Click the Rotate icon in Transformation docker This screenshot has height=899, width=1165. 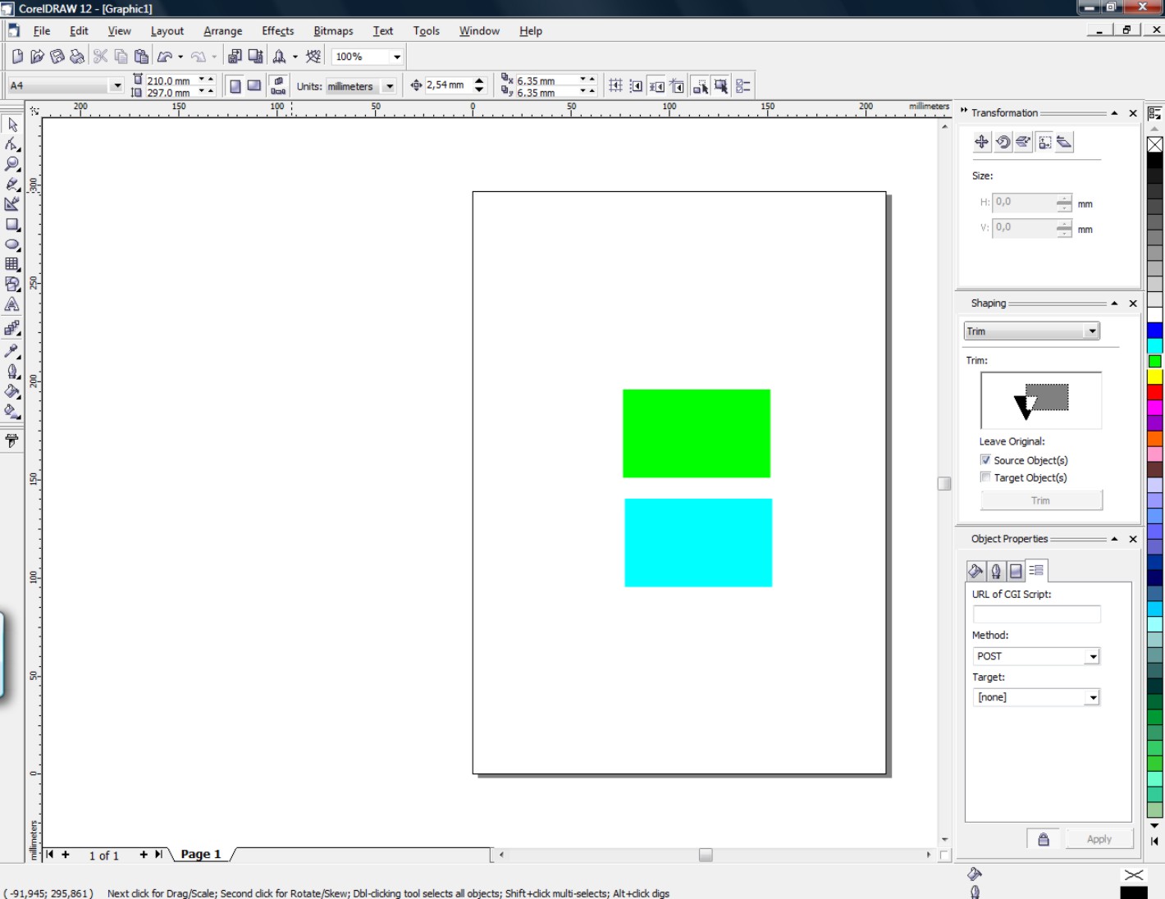click(x=1003, y=142)
